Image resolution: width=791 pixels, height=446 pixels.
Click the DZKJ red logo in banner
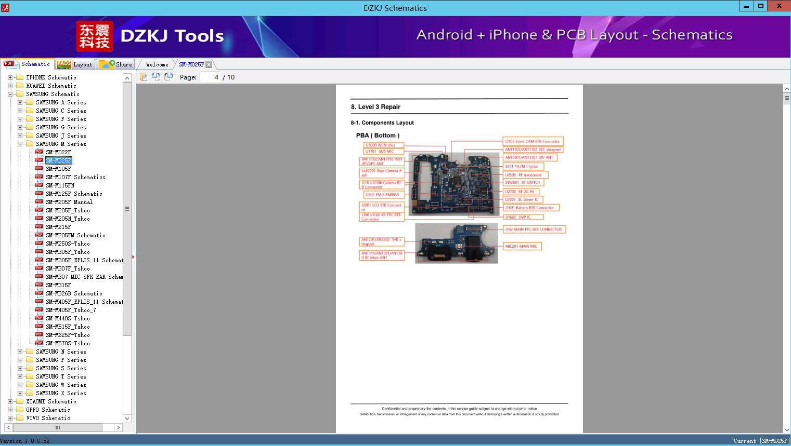tap(95, 36)
